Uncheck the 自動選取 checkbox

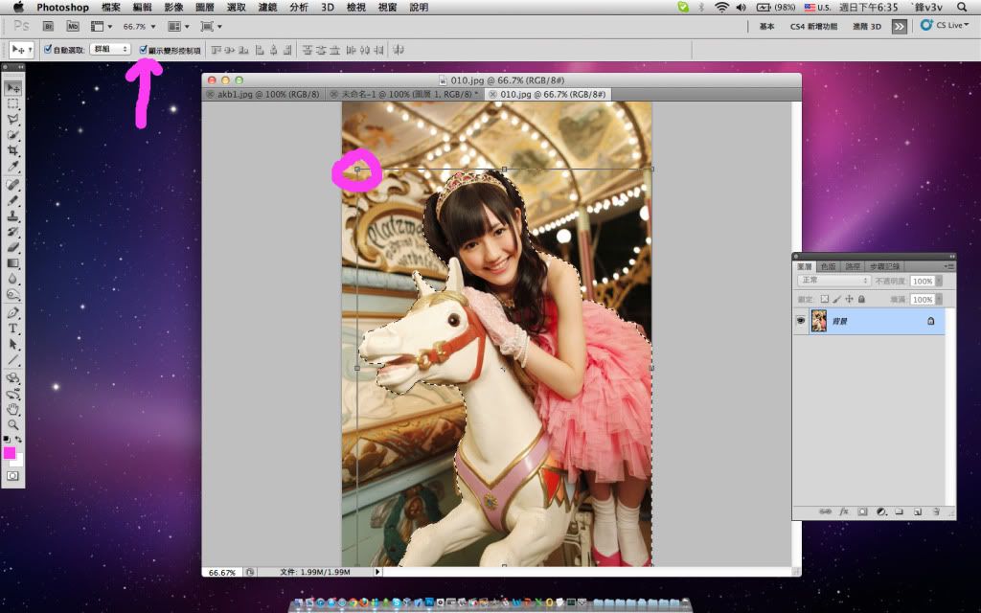click(48, 49)
